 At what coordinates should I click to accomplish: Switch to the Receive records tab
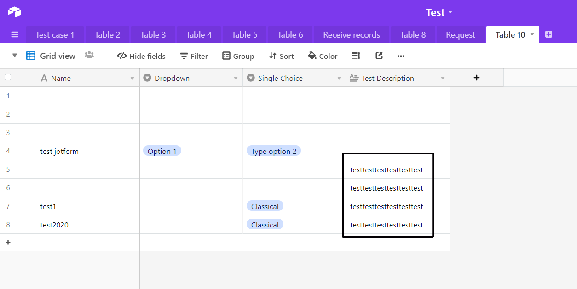point(351,34)
